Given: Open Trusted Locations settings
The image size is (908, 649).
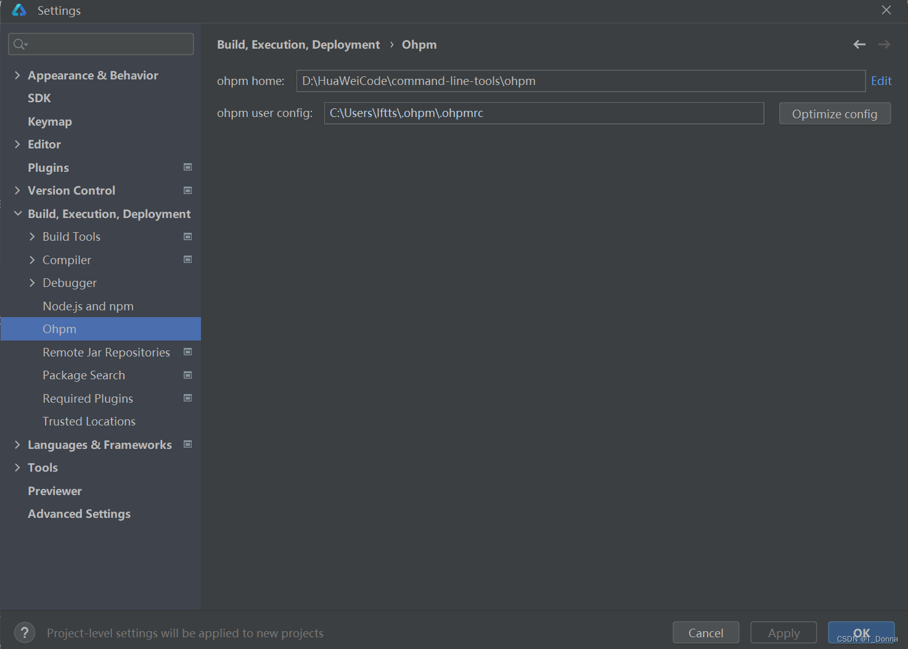Looking at the screenshot, I should coord(89,421).
